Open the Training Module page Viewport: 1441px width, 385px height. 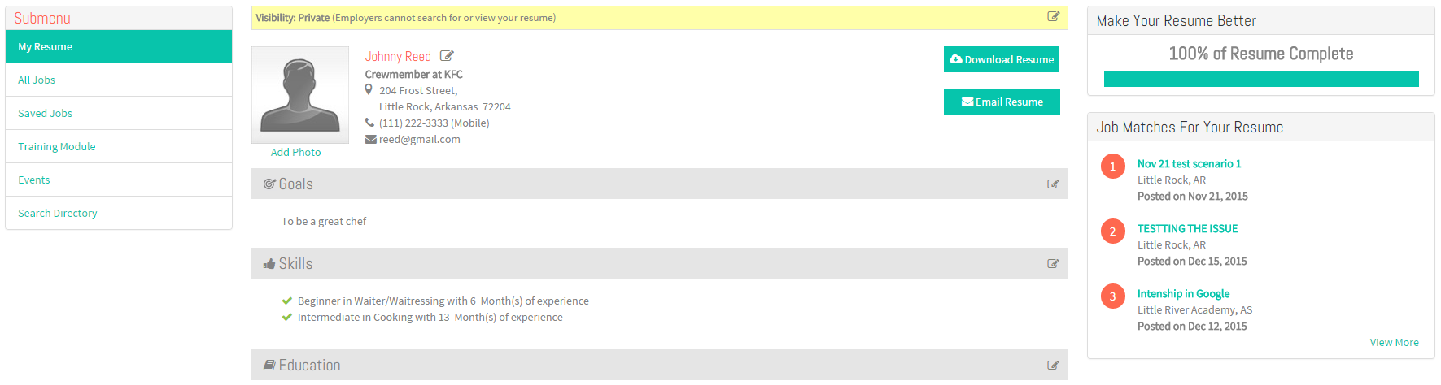(x=119, y=146)
